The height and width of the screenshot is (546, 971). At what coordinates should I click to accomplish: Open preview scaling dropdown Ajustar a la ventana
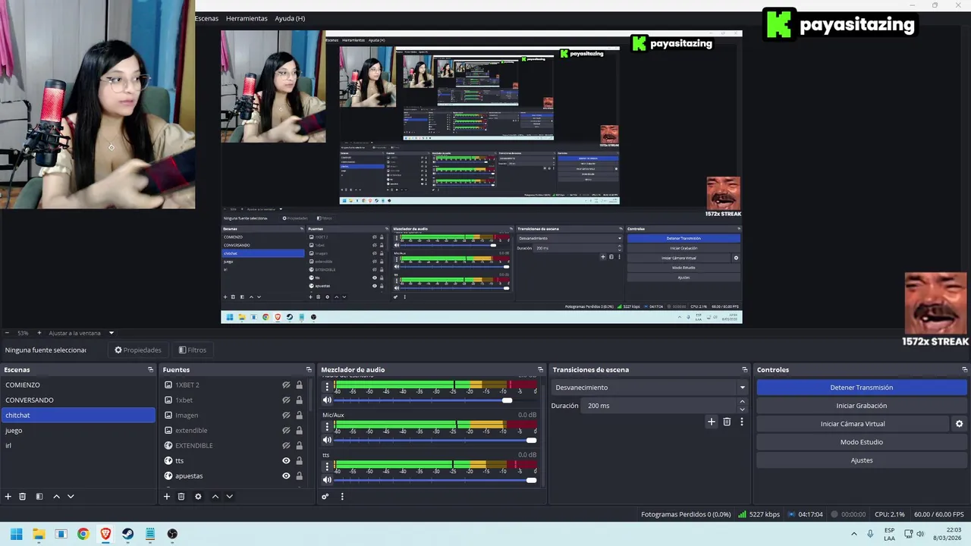[81, 333]
